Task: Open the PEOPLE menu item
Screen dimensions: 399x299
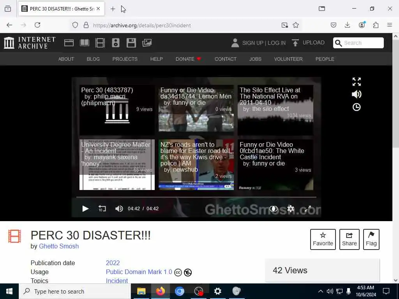Action: click(x=325, y=59)
